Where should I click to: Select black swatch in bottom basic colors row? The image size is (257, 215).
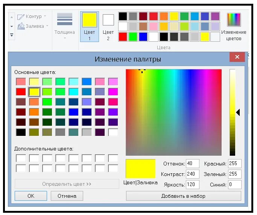click(21, 132)
